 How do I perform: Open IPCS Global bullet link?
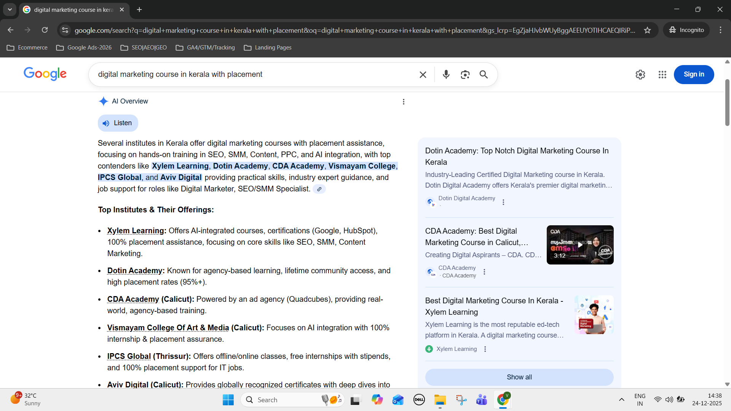point(129,356)
